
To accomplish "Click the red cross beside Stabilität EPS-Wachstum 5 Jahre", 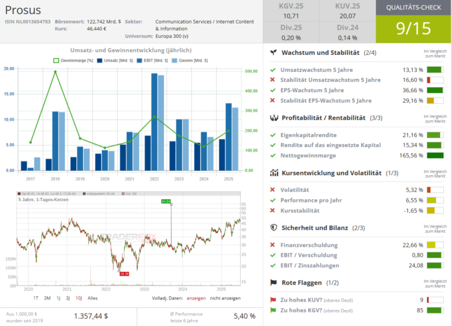I will click(272, 100).
